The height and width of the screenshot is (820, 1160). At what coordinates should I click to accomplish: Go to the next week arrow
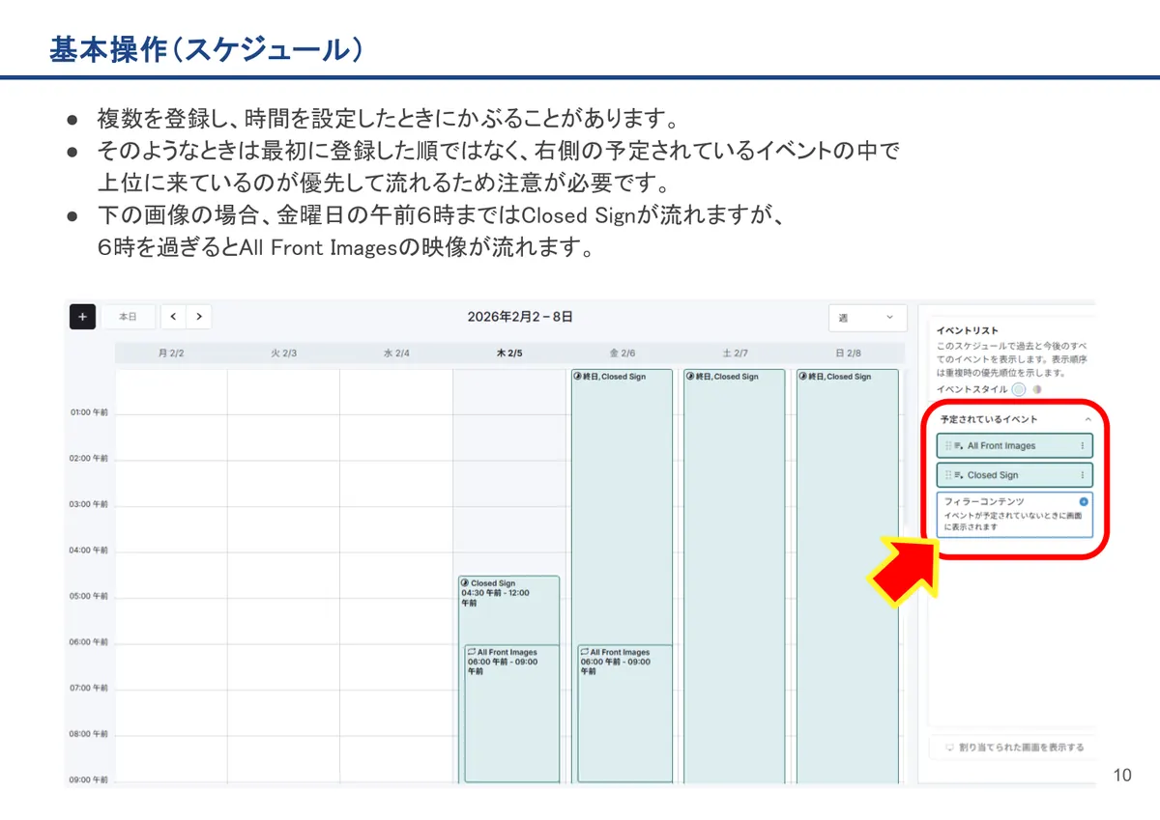pyautogui.click(x=199, y=317)
